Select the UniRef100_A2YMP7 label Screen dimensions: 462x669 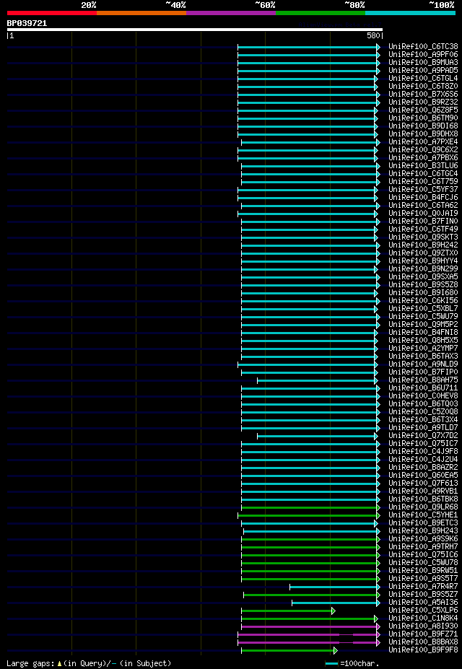tap(423, 349)
